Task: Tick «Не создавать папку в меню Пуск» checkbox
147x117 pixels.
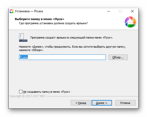Action: [21, 92]
